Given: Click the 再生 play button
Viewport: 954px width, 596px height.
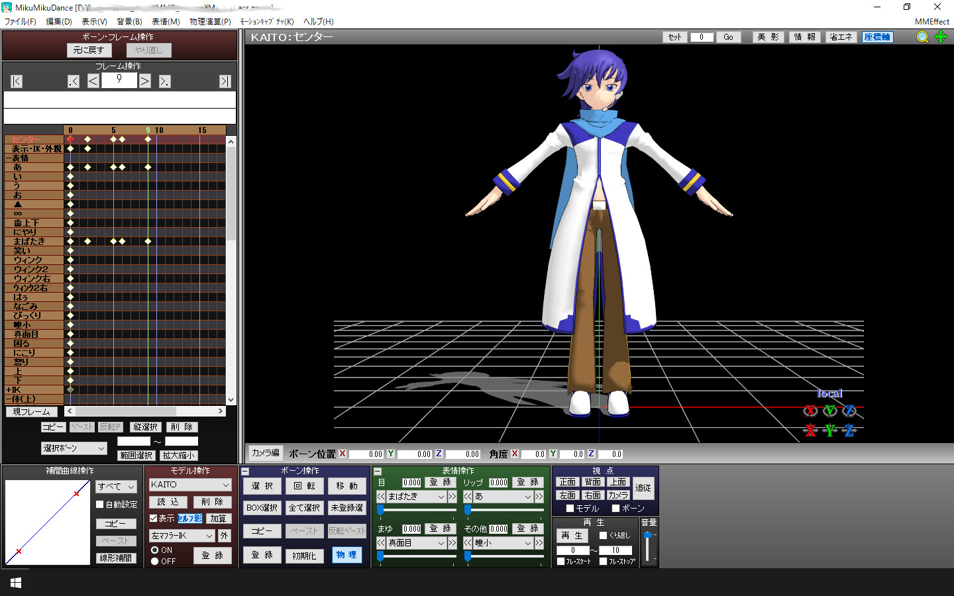Looking at the screenshot, I should coord(572,535).
